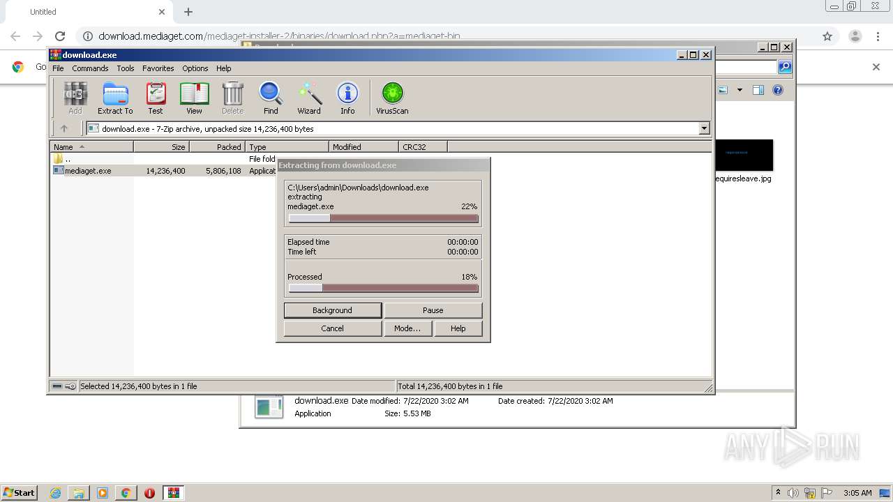Run VirusScan from the toolbar
893x502 pixels.
[392, 98]
